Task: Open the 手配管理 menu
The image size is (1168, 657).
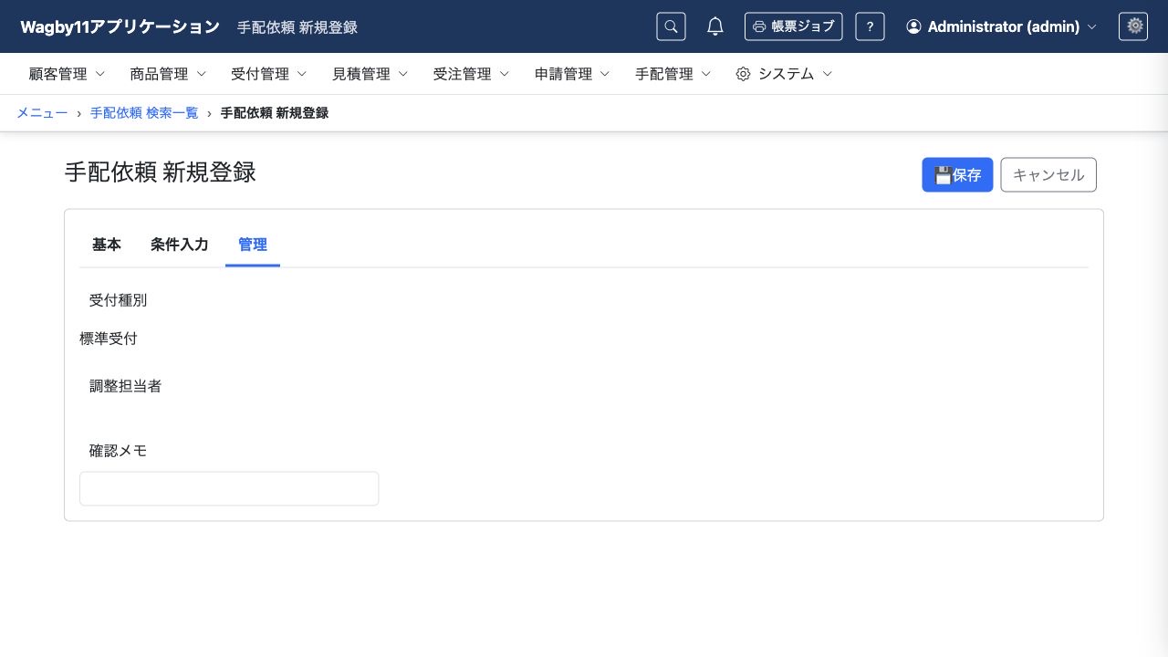Action: point(673,74)
